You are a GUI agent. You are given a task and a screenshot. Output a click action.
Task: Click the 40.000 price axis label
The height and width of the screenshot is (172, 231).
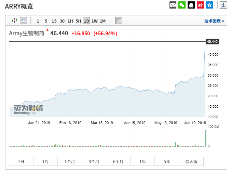[x=213, y=54]
